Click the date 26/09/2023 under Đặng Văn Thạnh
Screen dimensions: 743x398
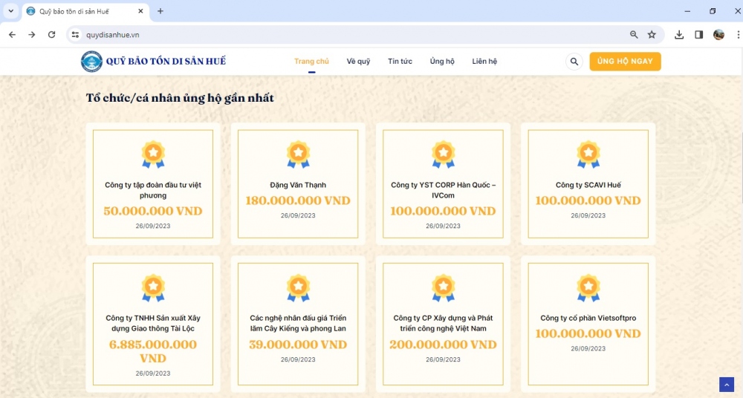(298, 215)
